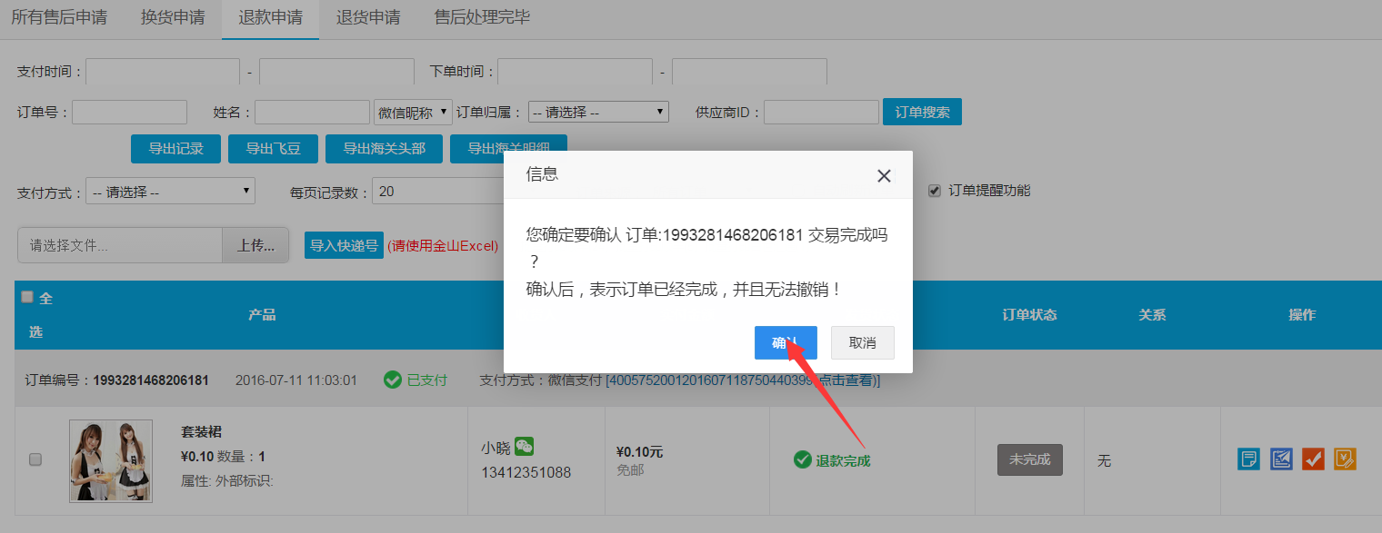The height and width of the screenshot is (533, 1382).
Task: Click the red checkmark confirm icon
Action: [x=1313, y=459]
